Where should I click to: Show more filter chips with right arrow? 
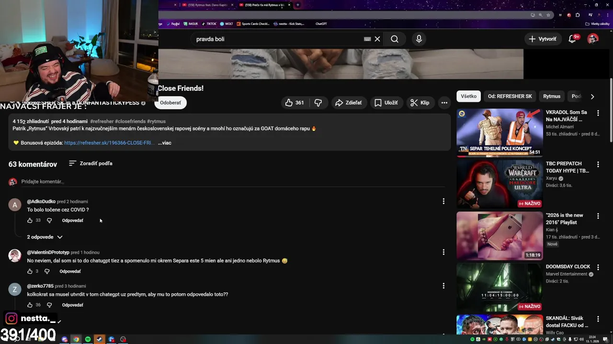592,97
